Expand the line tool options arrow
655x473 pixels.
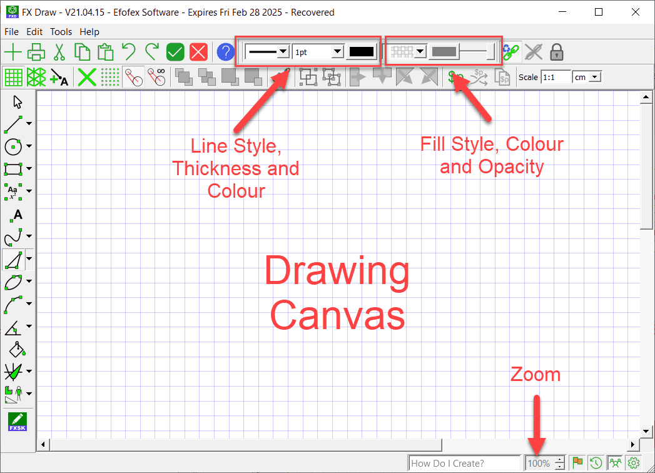click(29, 124)
